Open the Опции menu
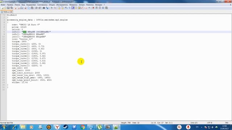This screenshot has width=232, height=130. (x=52, y=5)
